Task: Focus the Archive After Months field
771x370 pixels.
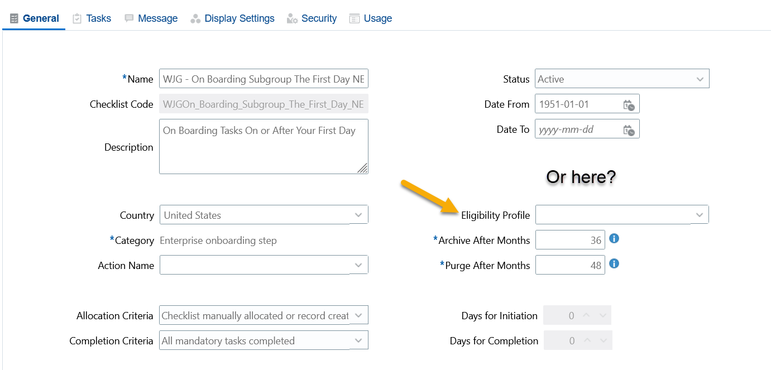Action: coord(570,240)
